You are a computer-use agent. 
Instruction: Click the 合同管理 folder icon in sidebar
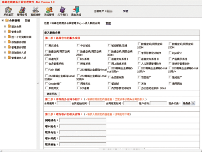coord(7,20)
